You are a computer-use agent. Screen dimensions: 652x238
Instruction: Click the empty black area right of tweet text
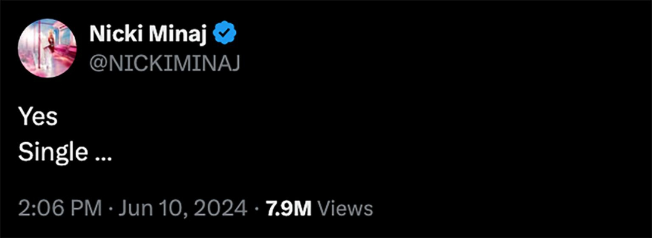417,137
